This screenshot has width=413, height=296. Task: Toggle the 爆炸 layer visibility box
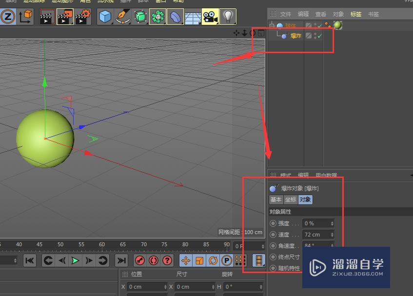[x=309, y=36]
